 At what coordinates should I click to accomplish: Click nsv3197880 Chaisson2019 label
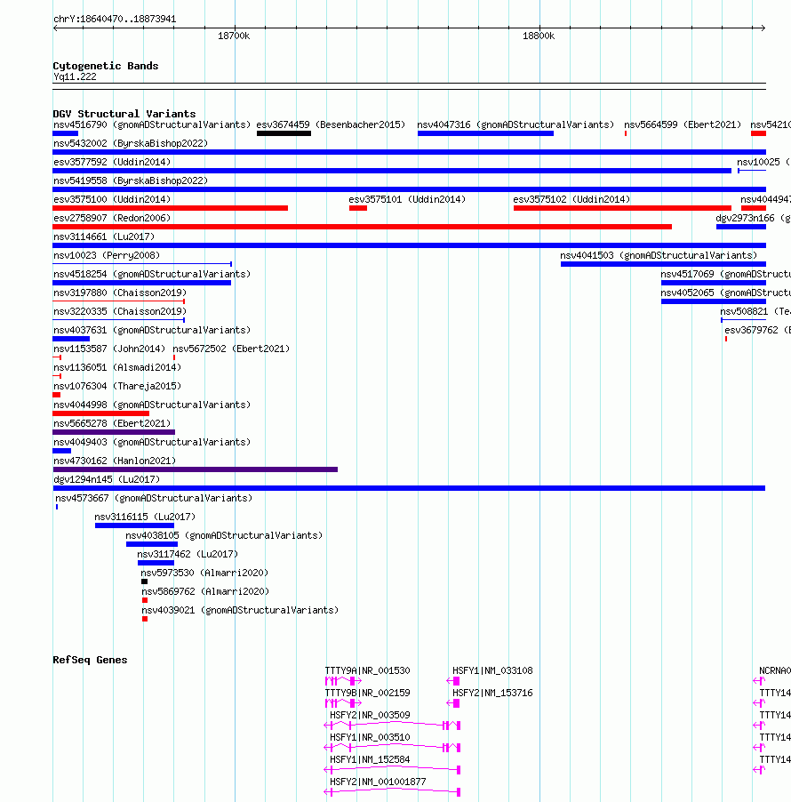coord(120,293)
